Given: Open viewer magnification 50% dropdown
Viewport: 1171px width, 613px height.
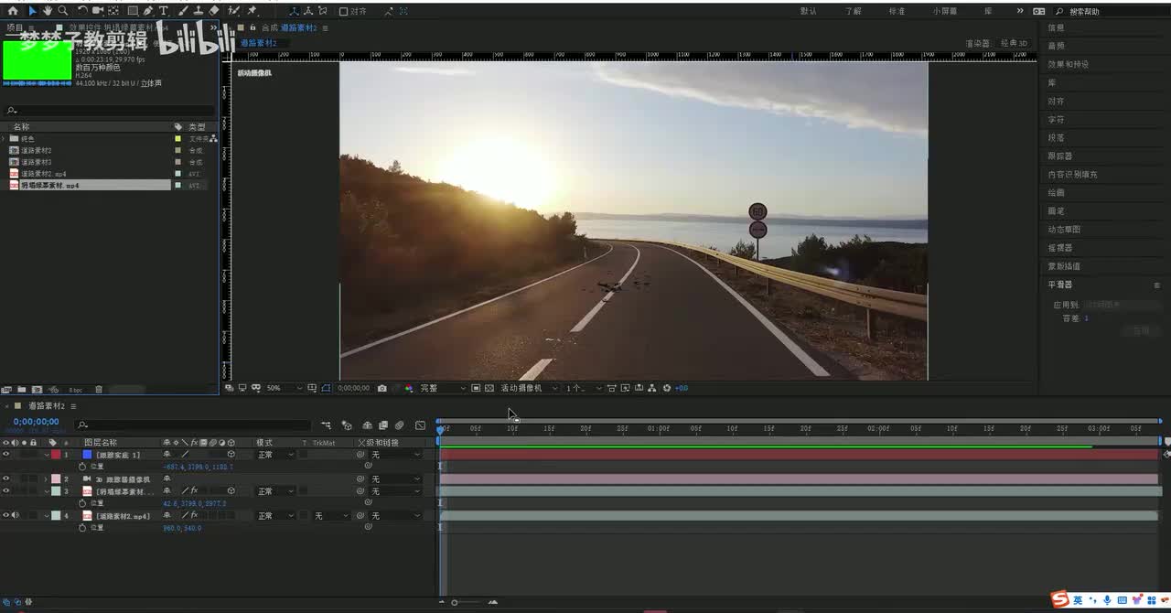Looking at the screenshot, I should coord(284,388).
